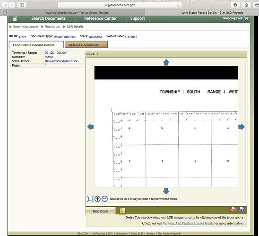
Task: Click the home icon in green navigation bar
Action: [15, 18]
